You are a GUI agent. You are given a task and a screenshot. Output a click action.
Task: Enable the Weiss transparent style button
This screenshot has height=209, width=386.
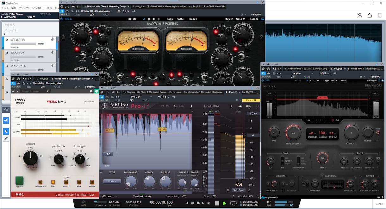click(x=40, y=182)
